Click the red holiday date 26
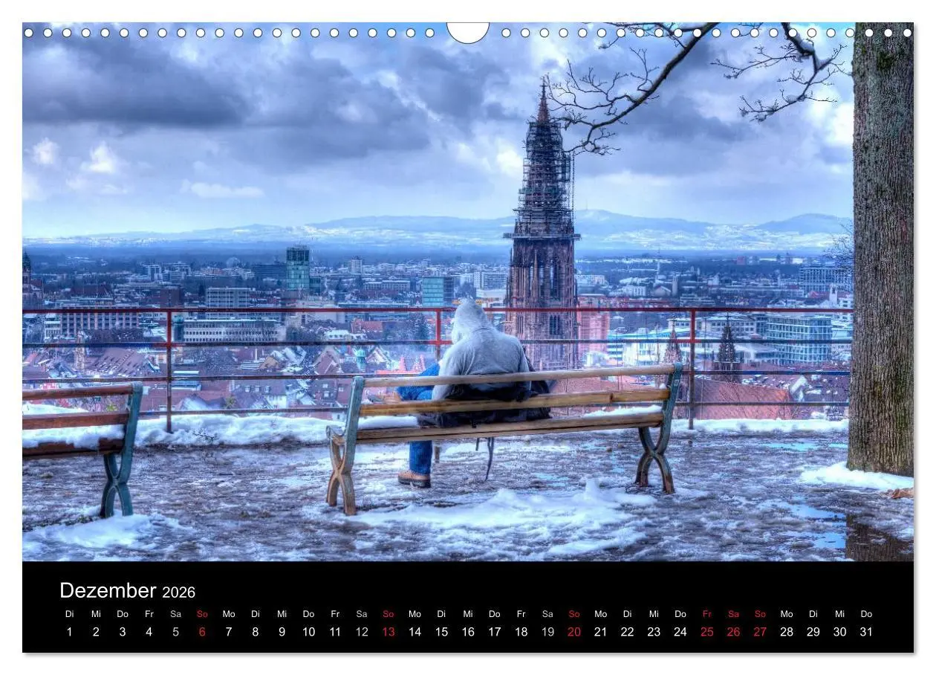 click(733, 632)
